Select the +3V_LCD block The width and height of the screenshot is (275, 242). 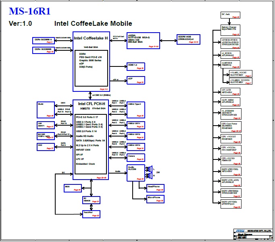point(230,91)
